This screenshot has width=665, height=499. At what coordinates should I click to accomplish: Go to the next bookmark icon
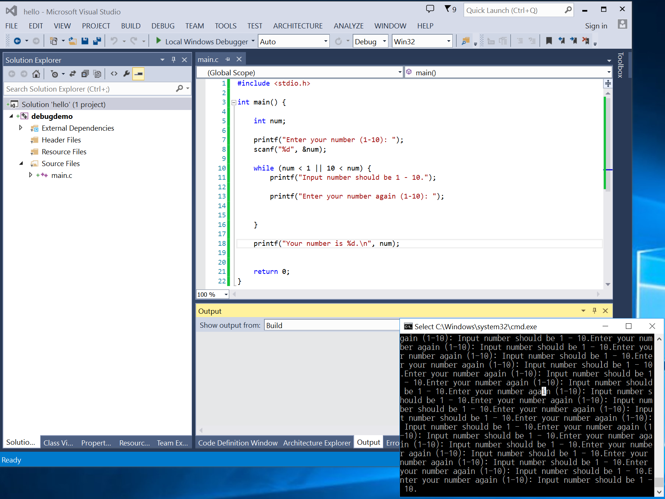[573, 41]
